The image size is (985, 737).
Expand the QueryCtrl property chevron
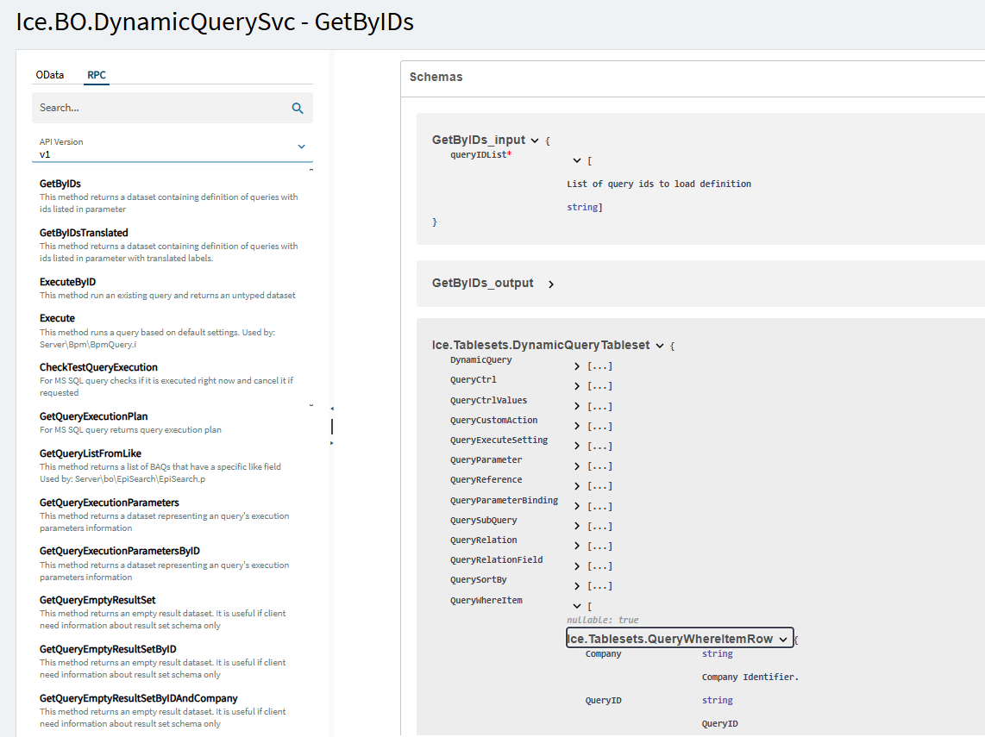pyautogui.click(x=577, y=386)
